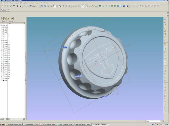Expand the Extrude feature number 29

(x=1, y=58)
